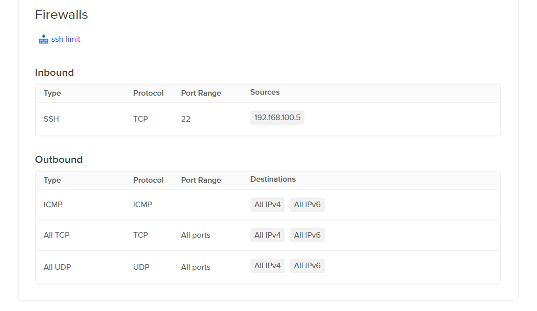This screenshot has width=537, height=311.
Task: Select the ICMP outbound rule type
Action: pos(53,205)
